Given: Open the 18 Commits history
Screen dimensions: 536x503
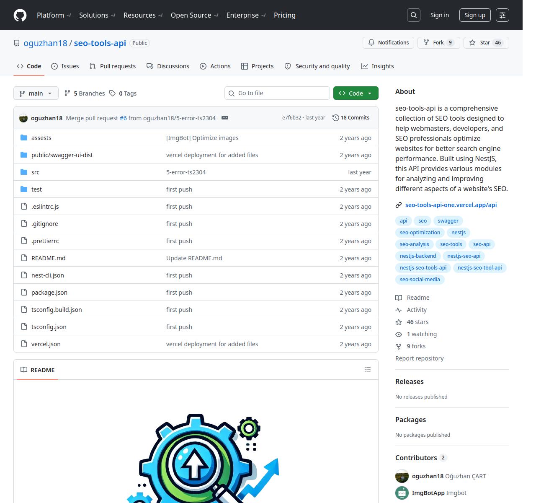Looking at the screenshot, I should [351, 118].
